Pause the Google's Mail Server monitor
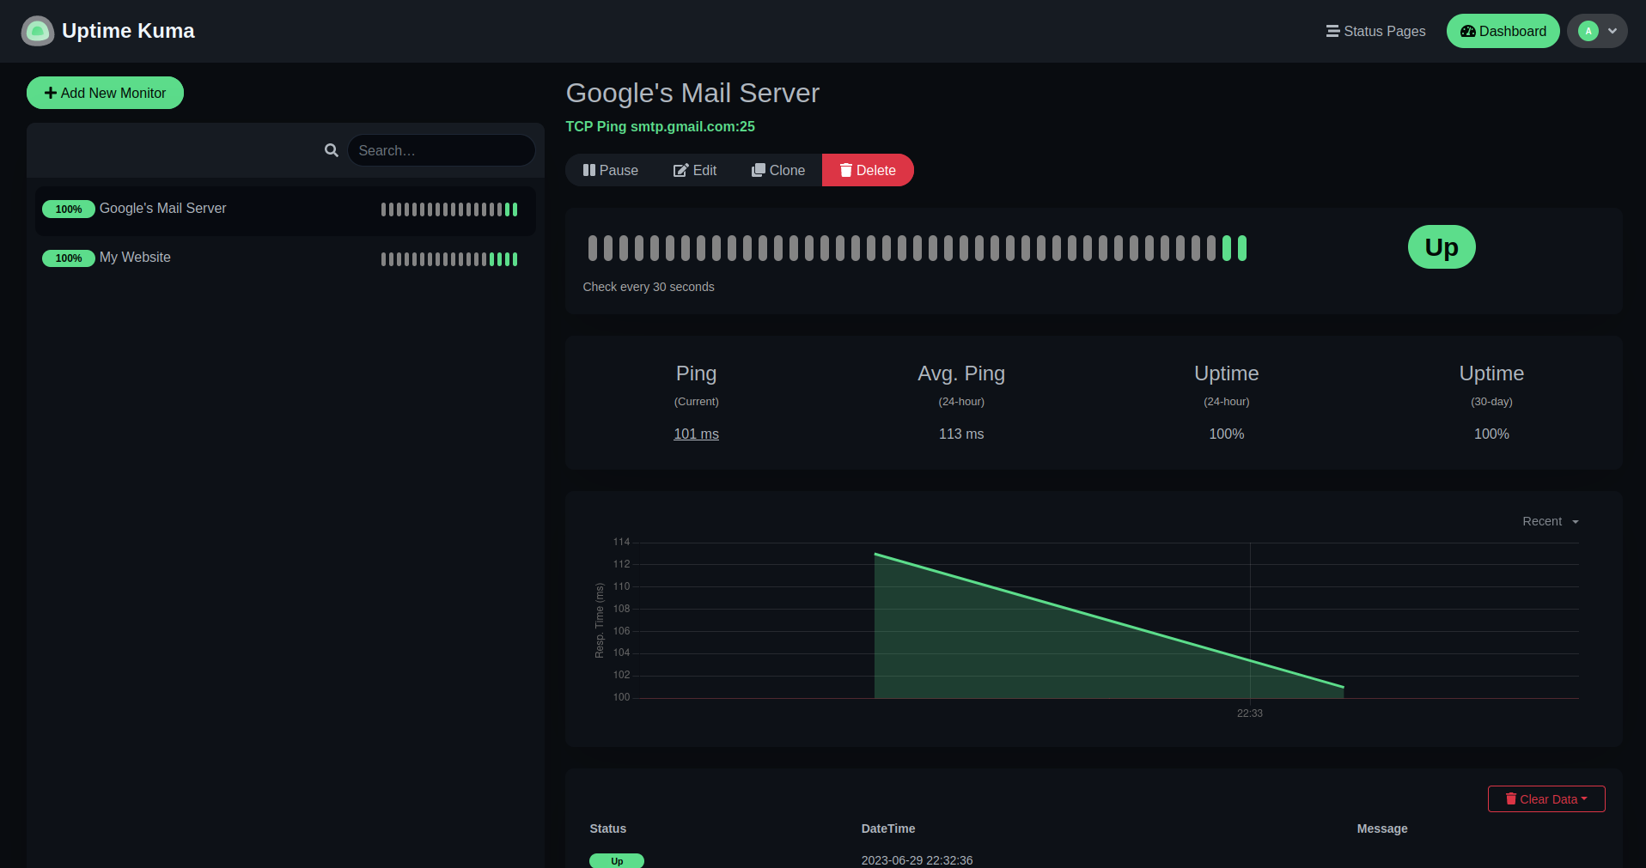The height and width of the screenshot is (868, 1646). (610, 170)
